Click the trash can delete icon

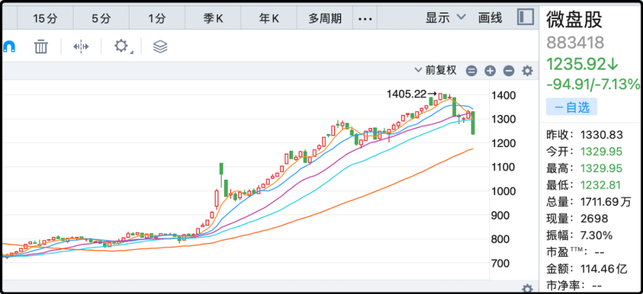(x=40, y=46)
